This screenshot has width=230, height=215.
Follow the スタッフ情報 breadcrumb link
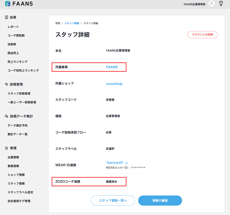(72, 23)
